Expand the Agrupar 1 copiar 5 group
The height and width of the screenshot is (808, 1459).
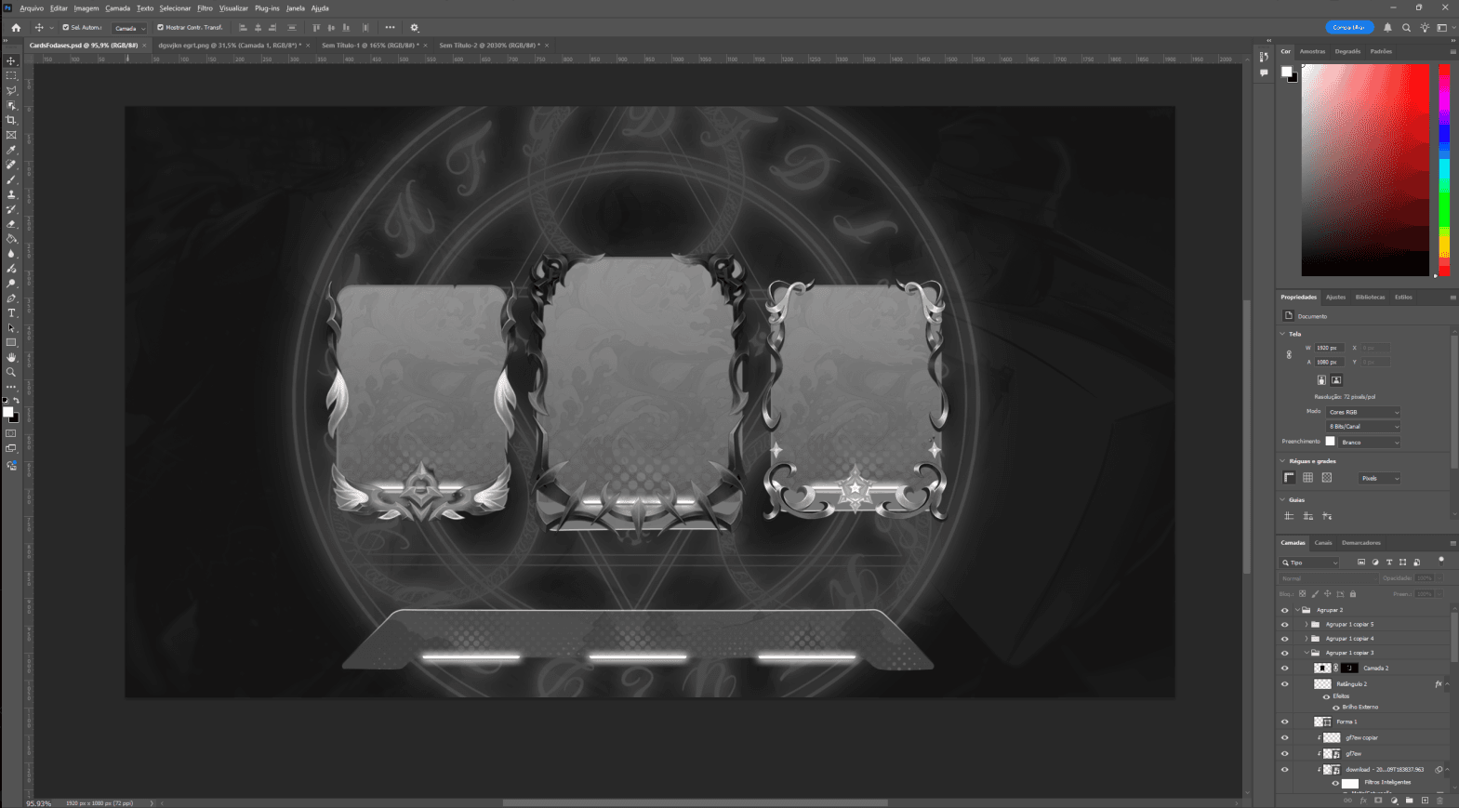(x=1306, y=625)
